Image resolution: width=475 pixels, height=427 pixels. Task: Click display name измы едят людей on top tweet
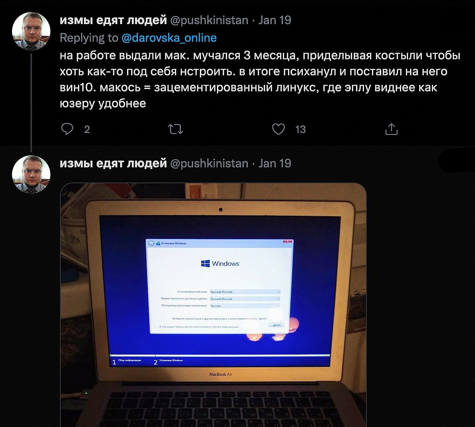(x=113, y=20)
